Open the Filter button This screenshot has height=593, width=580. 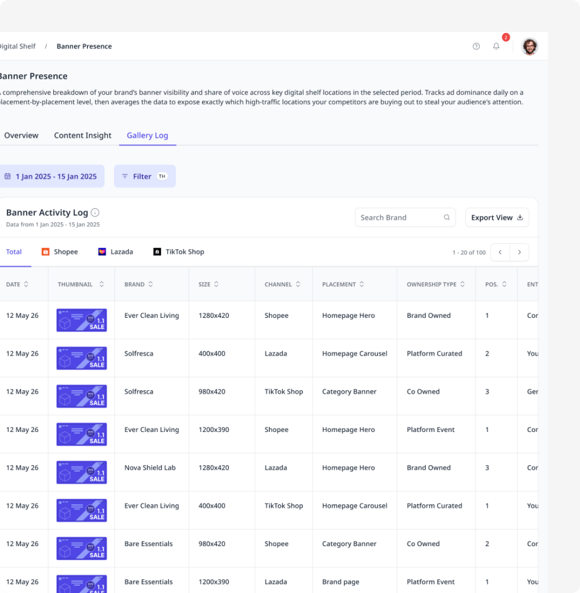coord(145,176)
